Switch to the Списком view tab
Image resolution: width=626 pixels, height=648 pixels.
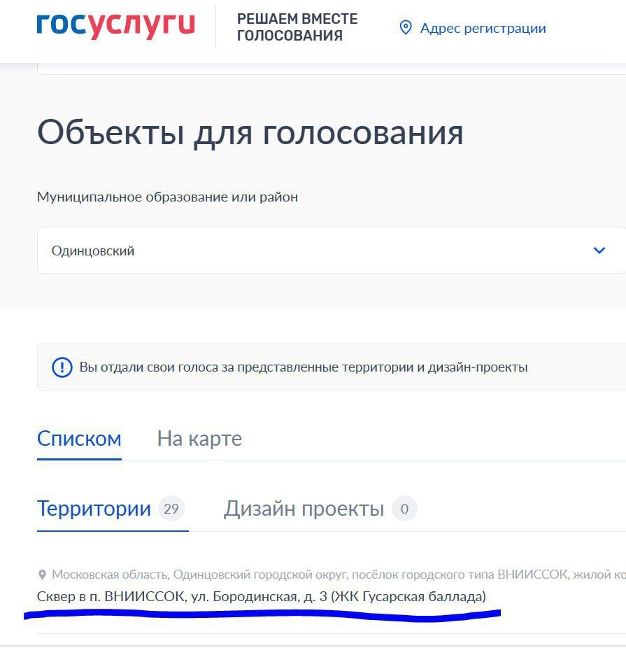[x=79, y=439]
